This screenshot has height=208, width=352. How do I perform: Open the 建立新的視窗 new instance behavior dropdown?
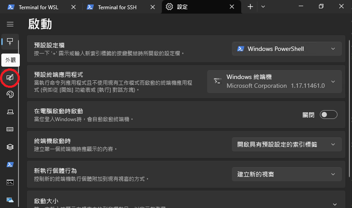287,174
